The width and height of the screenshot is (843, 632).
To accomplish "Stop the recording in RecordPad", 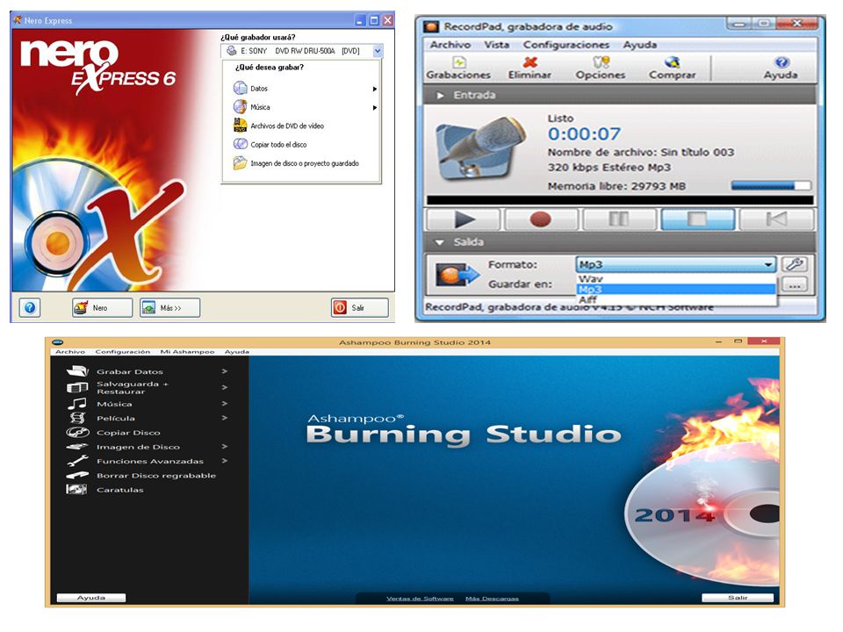I will pyautogui.click(x=697, y=219).
